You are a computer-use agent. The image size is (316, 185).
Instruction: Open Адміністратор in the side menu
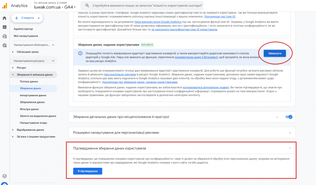pyautogui.click(x=23, y=29)
